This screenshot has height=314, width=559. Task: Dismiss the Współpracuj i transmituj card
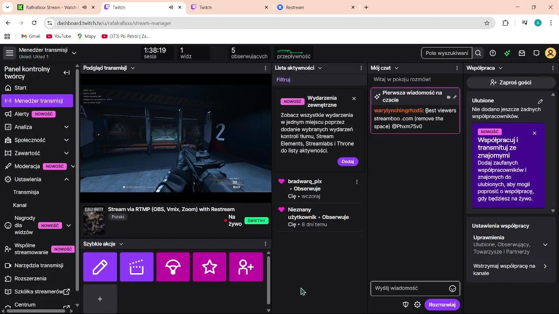[535, 133]
